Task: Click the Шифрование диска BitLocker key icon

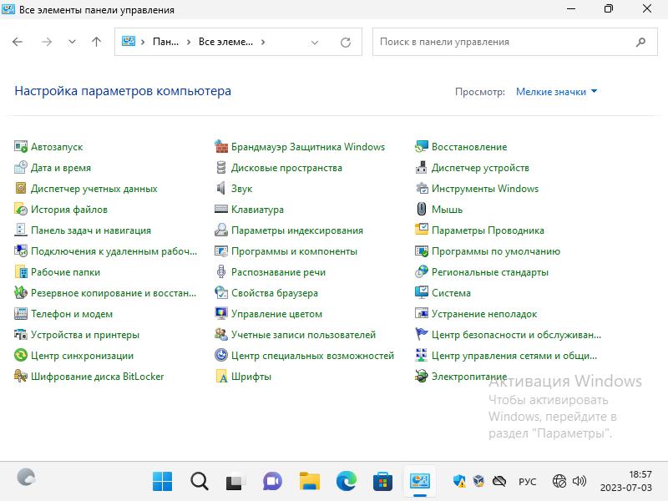Action: 20,377
